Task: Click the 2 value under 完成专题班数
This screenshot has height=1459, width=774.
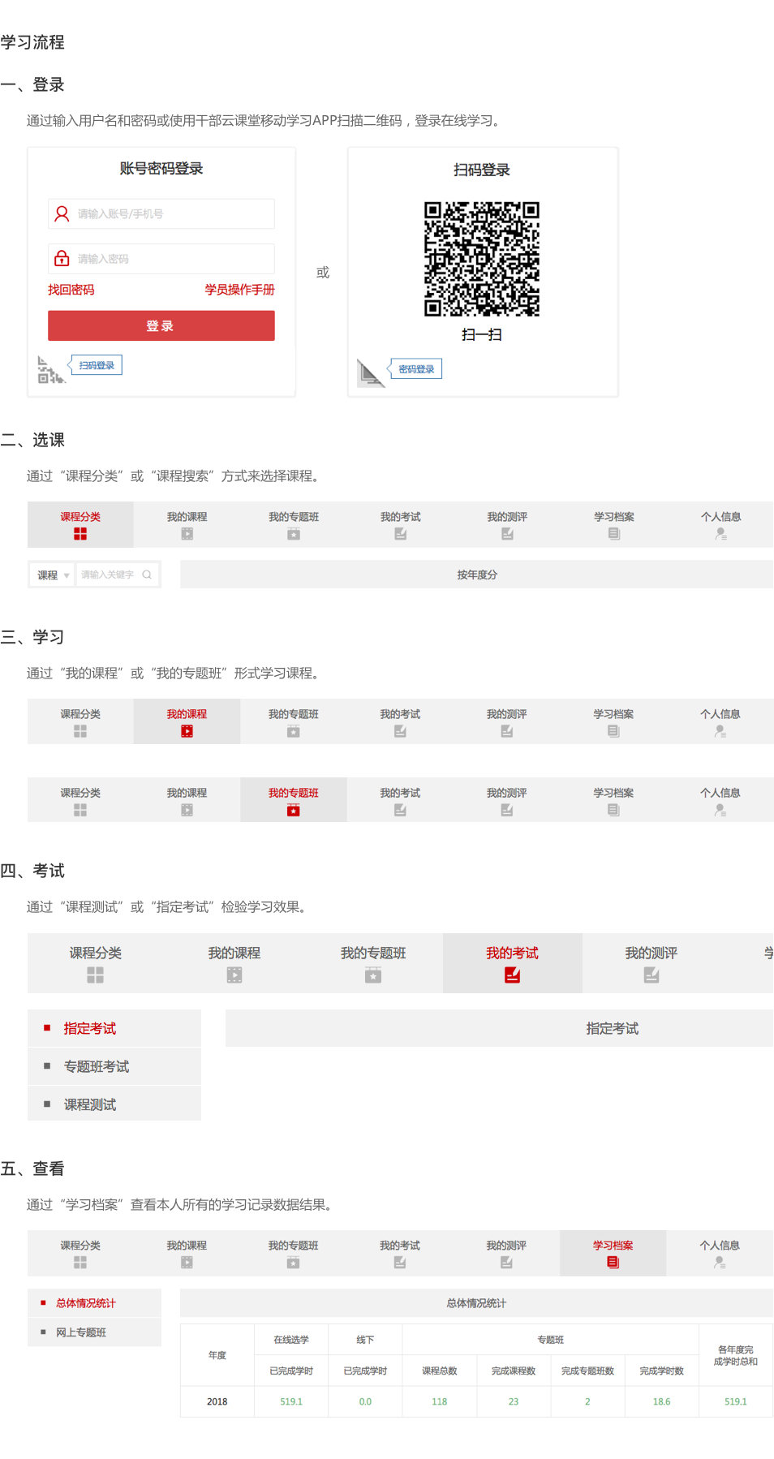Action: (587, 1401)
